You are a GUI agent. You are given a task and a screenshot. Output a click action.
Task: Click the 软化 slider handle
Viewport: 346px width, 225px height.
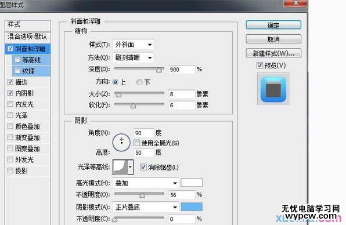click(133, 106)
